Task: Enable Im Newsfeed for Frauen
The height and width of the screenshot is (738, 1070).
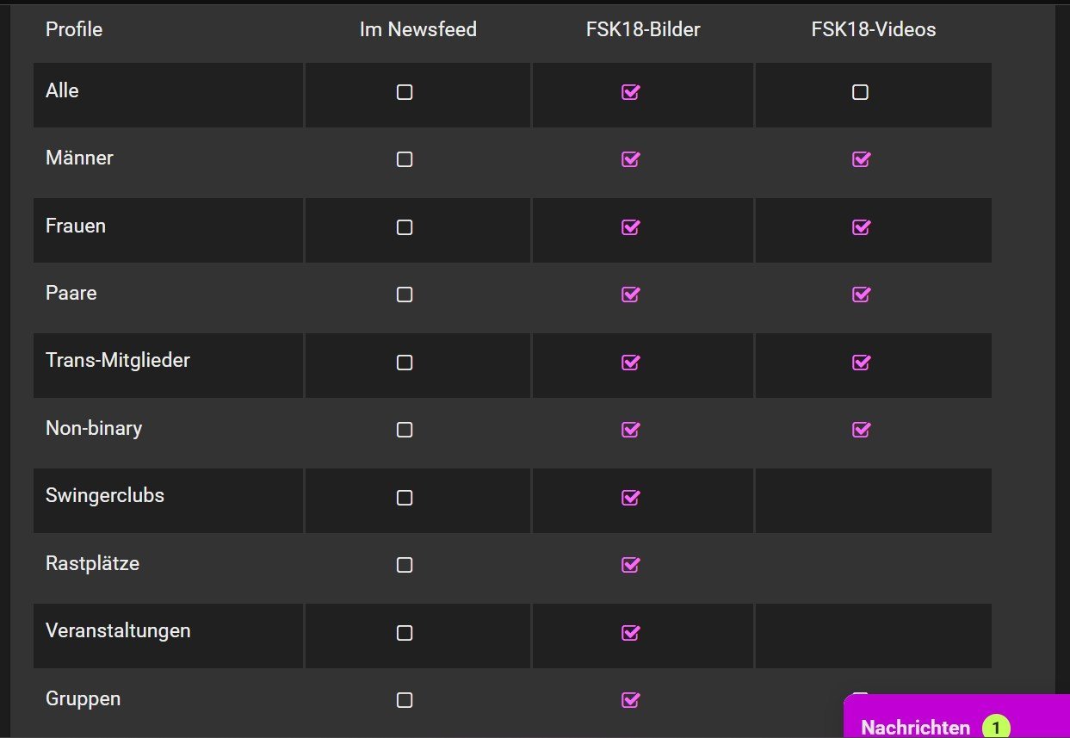Action: tap(405, 227)
